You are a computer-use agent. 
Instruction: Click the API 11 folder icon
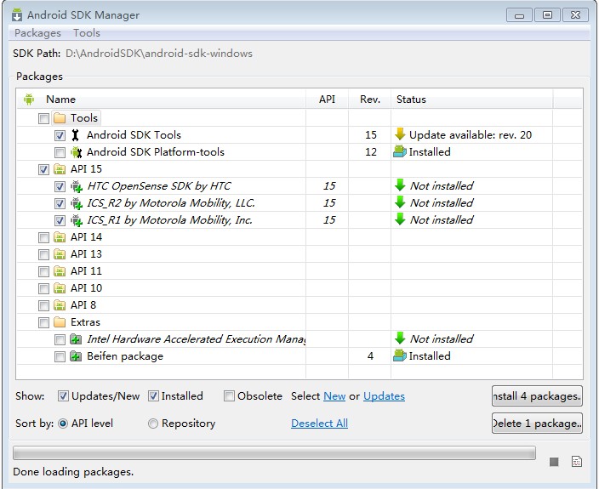[x=60, y=271]
